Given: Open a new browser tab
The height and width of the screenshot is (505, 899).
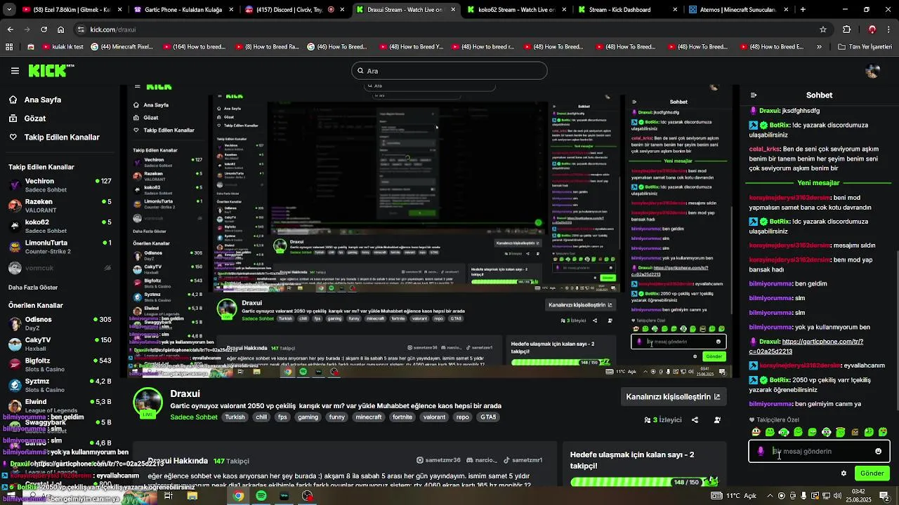Looking at the screenshot, I should pos(803,10).
